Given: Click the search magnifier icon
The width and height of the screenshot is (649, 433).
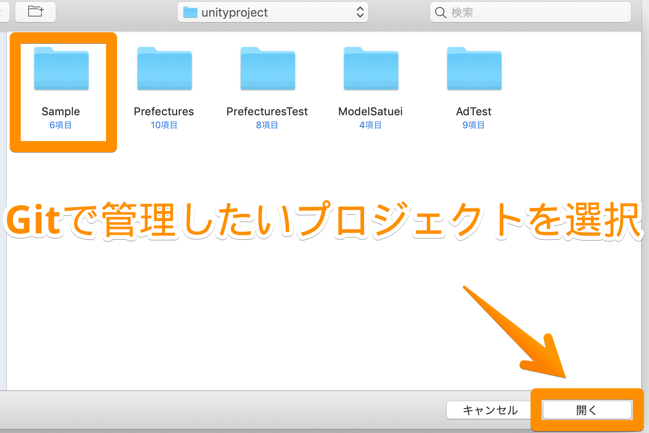Looking at the screenshot, I should 441,12.
